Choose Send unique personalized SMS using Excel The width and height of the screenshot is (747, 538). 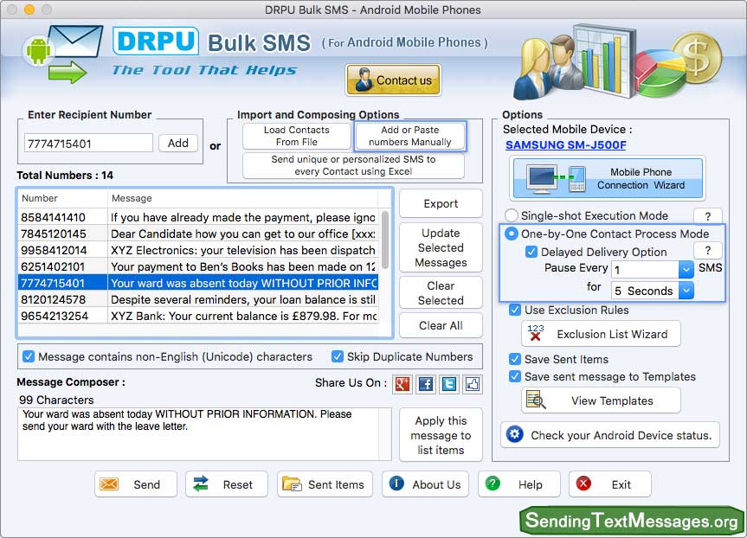pos(353,165)
